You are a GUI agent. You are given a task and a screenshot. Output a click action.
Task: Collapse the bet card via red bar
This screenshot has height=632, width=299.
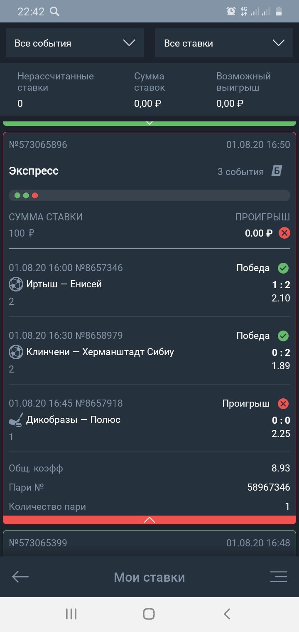coord(149,520)
